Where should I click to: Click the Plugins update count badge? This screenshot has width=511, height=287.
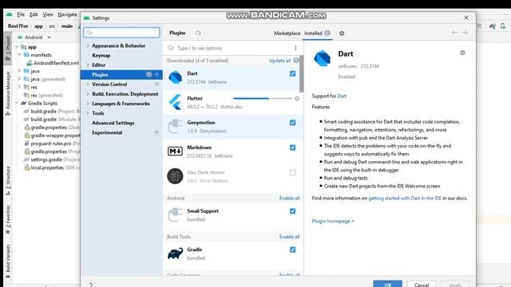pos(149,74)
